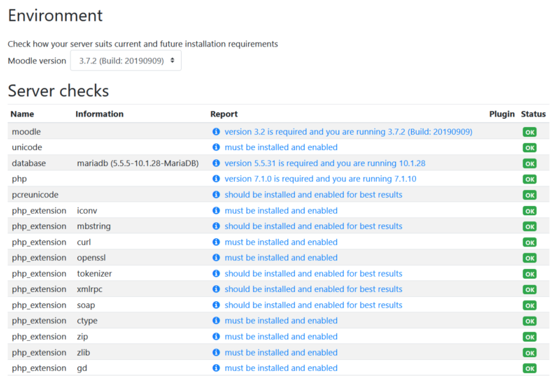Click the 'Name' column header
The width and height of the screenshot is (557, 378).
22,114
